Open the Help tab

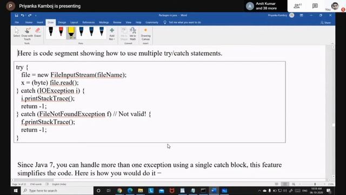coord(138,22)
